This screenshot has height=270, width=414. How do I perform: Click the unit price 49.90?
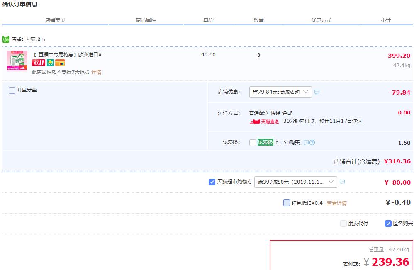point(208,55)
